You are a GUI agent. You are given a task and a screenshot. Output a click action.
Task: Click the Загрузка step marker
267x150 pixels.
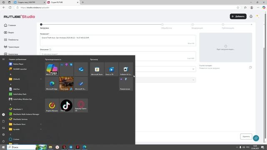(x=41, y=25)
